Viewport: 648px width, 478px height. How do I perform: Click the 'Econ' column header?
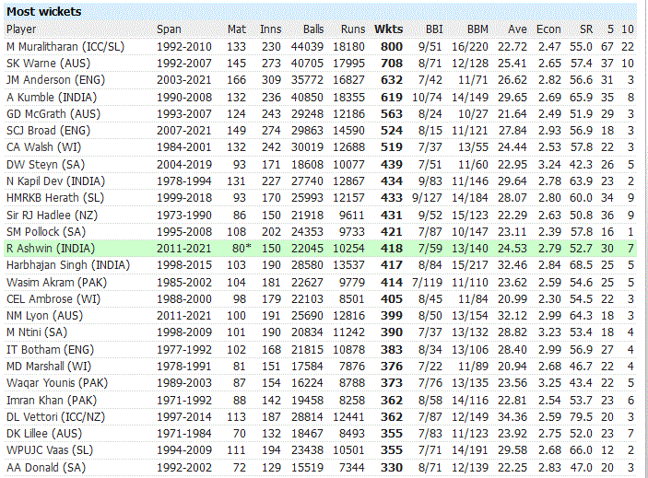pos(548,29)
